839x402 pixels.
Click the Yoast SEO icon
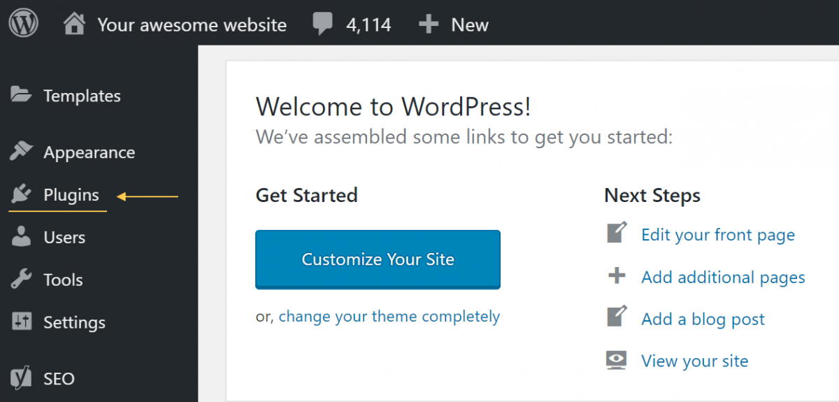tap(22, 378)
